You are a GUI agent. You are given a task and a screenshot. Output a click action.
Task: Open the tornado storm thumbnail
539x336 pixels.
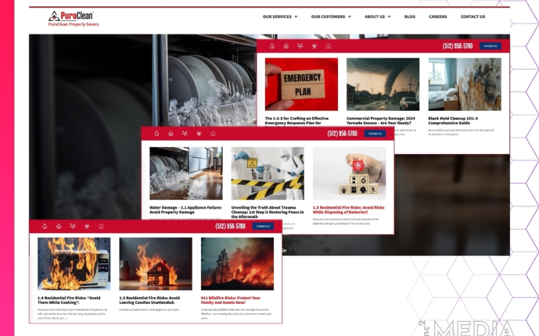pos(383,84)
